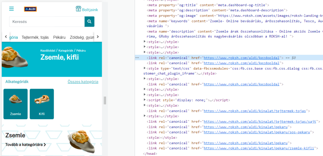
Task: Open the Összes kategória link
Action: pos(83,82)
